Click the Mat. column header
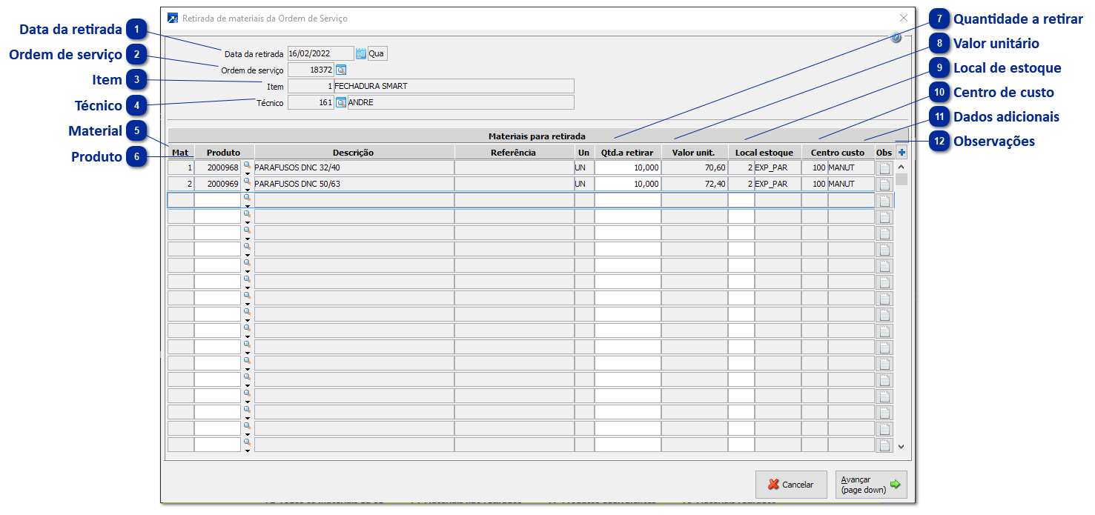The width and height of the screenshot is (1095, 515). point(181,152)
